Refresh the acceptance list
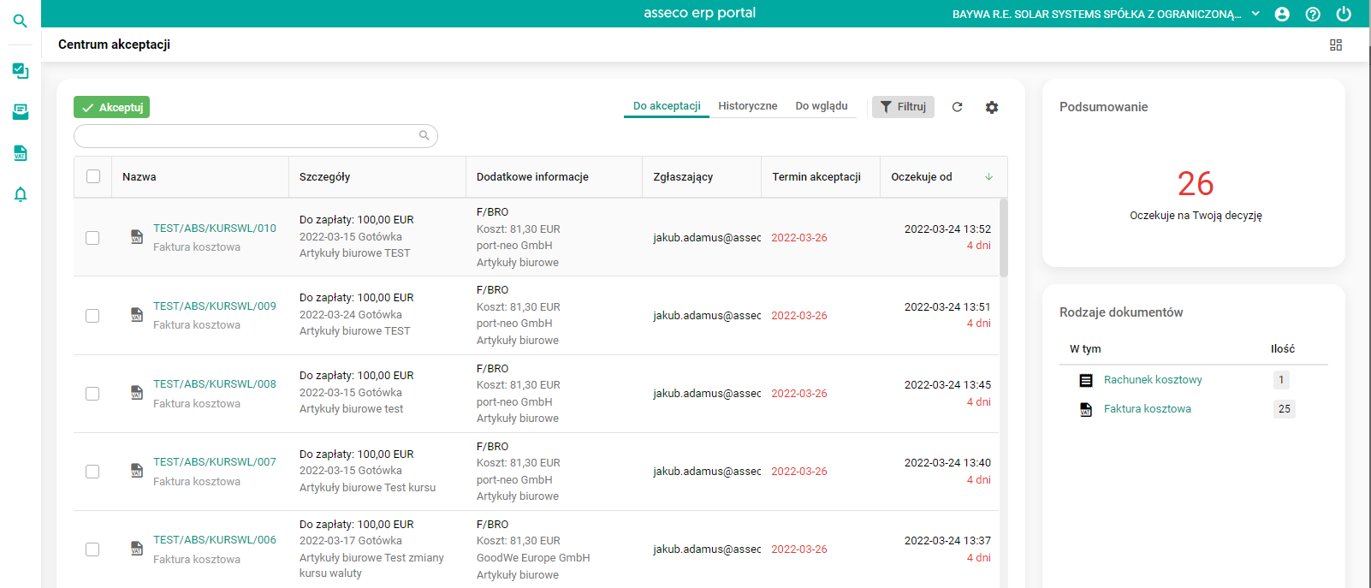The height and width of the screenshot is (588, 1371). (x=958, y=107)
